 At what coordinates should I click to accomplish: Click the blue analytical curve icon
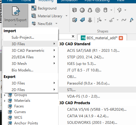tap(132, 20)
